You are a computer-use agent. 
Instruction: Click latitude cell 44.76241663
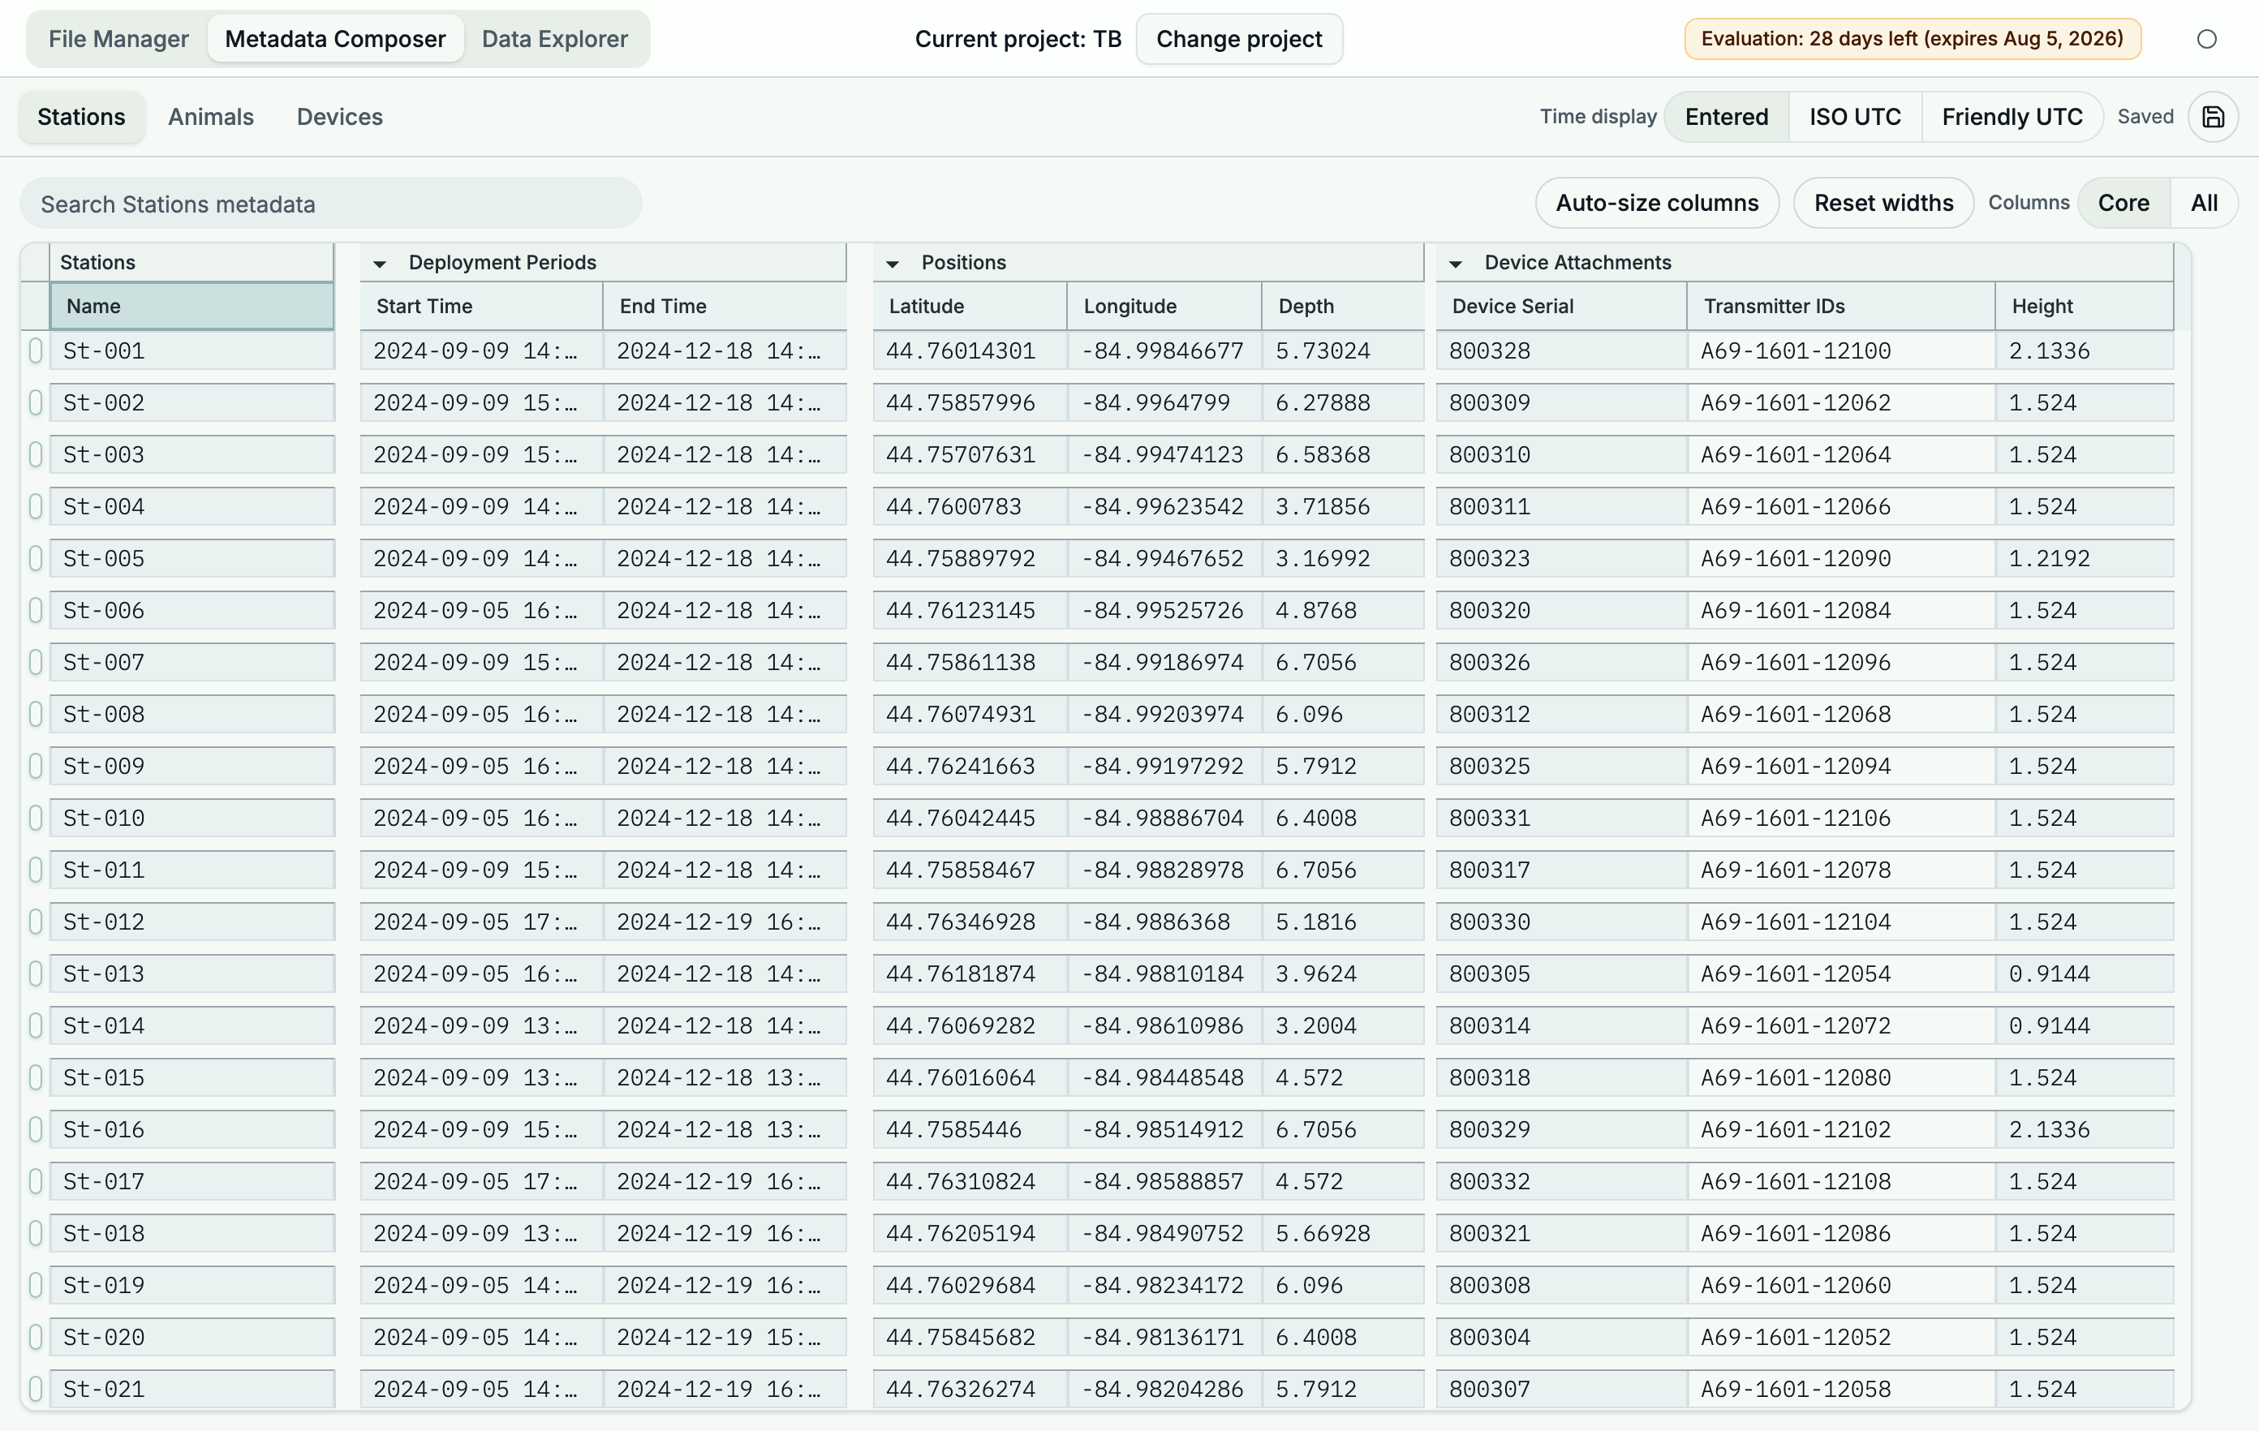pyautogui.click(x=970, y=766)
